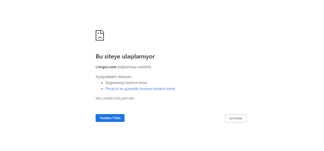Click the sad page error icon
This screenshot has width=324, height=151.
[100, 35]
